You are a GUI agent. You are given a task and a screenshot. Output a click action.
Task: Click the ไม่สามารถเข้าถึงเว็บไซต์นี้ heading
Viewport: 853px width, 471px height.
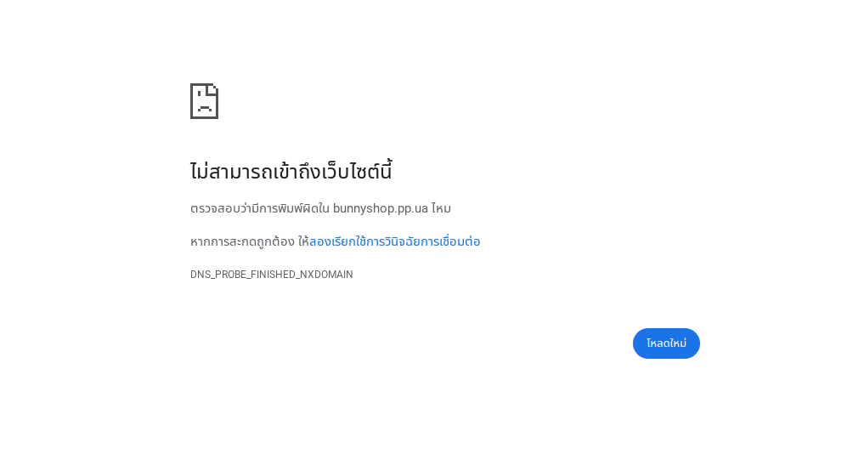[291, 172]
